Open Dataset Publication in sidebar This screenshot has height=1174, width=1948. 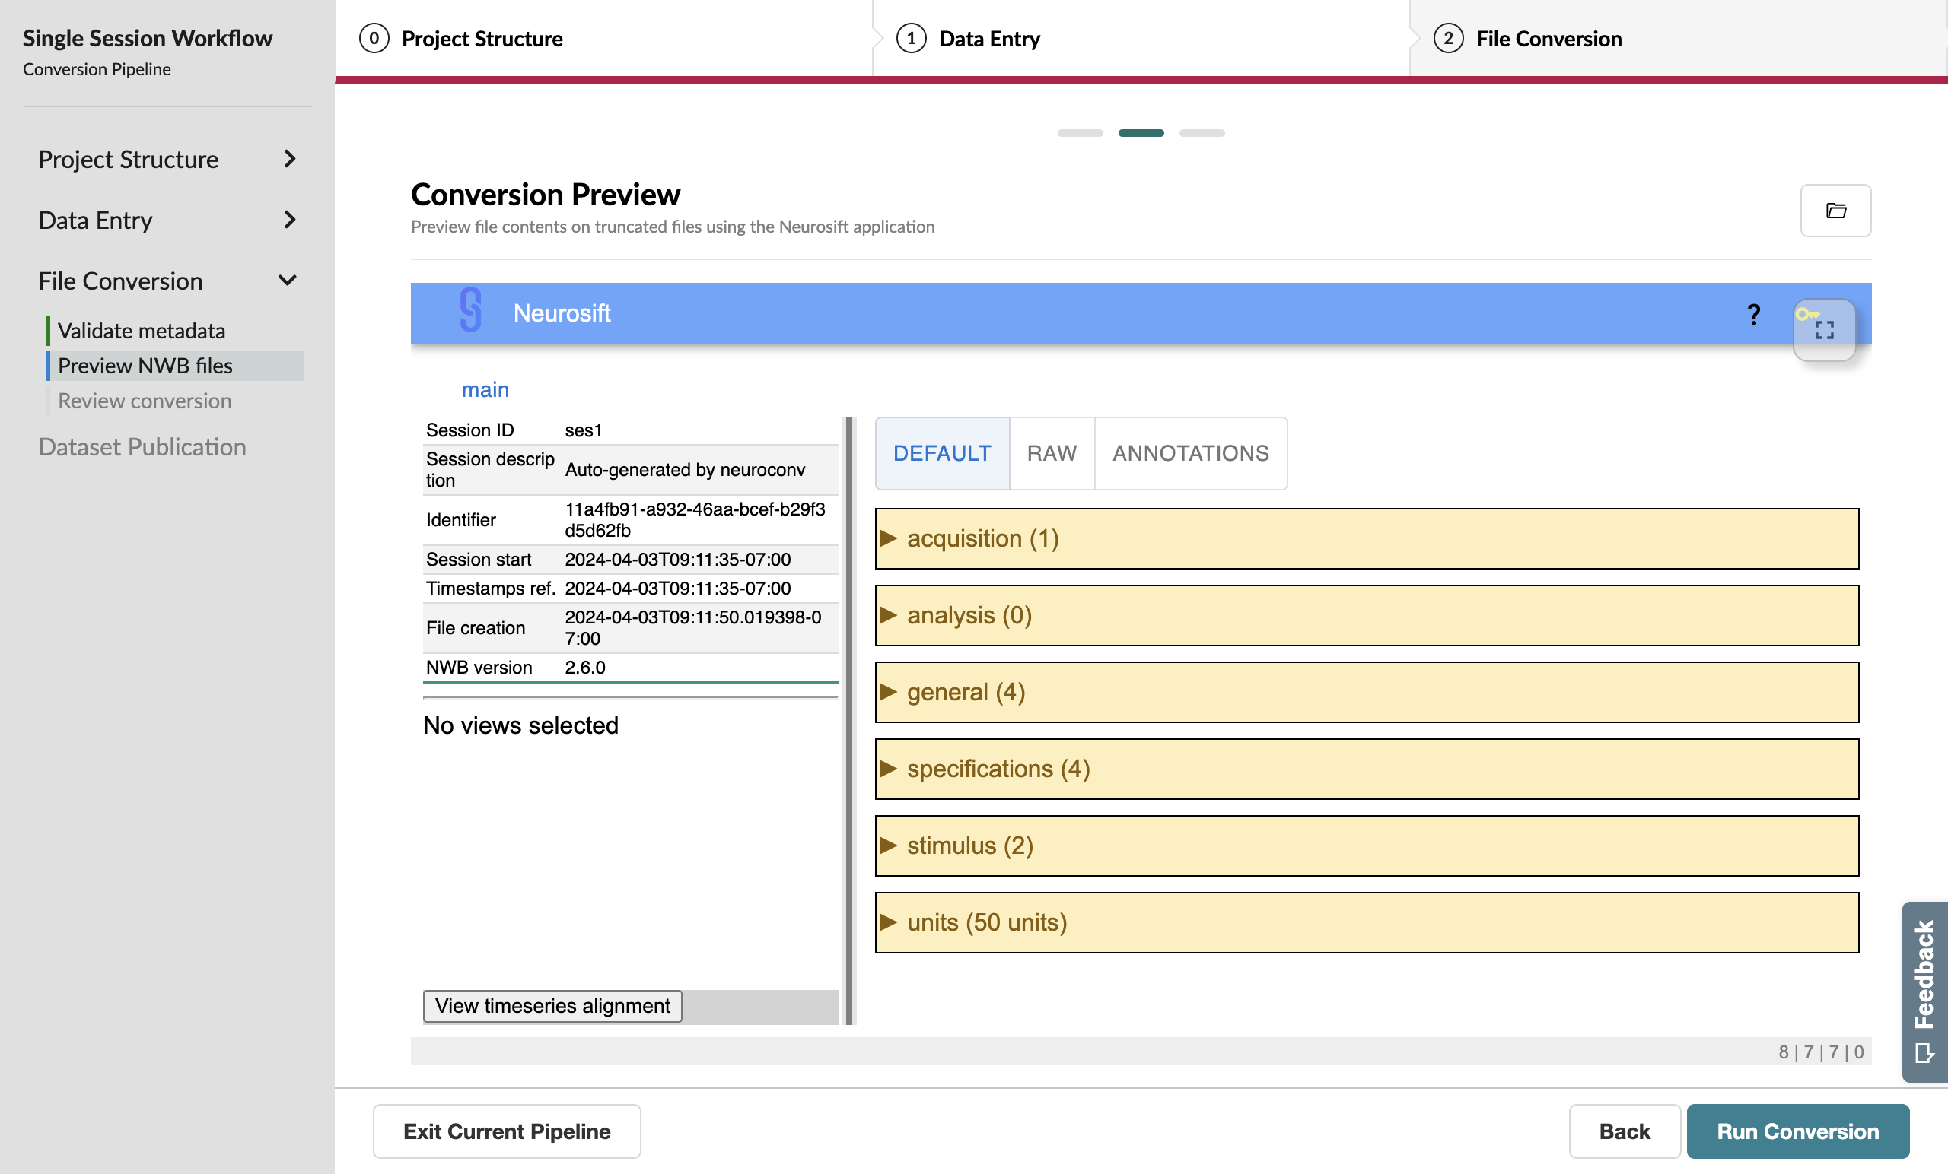click(x=142, y=447)
